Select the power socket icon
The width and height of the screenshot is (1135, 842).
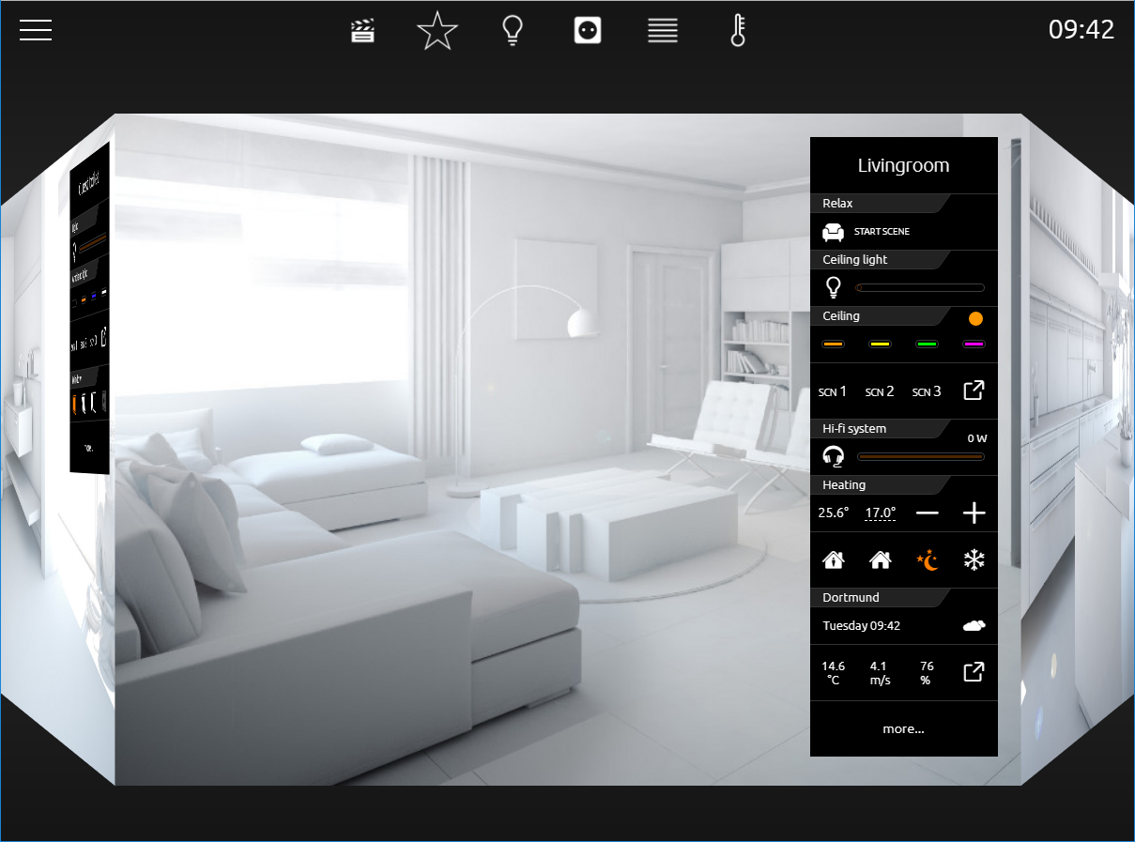click(588, 31)
